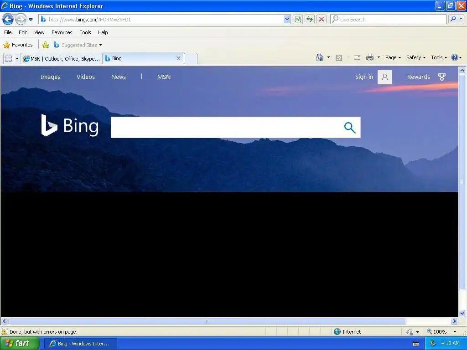
Task: Expand the tab list dropdown arrow
Action: point(17,59)
